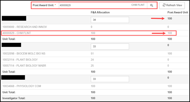The height and width of the screenshot is (102, 190).
Task: Select the 10032114 - PLANT BIOLOGY unit
Action: [20, 60]
